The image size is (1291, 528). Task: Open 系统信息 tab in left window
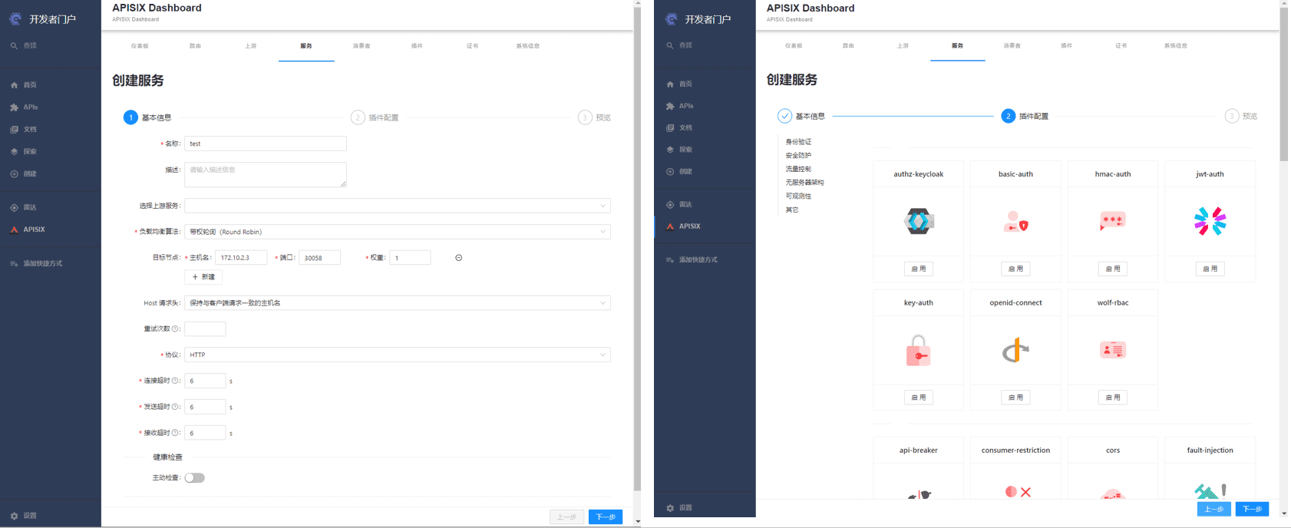click(x=528, y=46)
